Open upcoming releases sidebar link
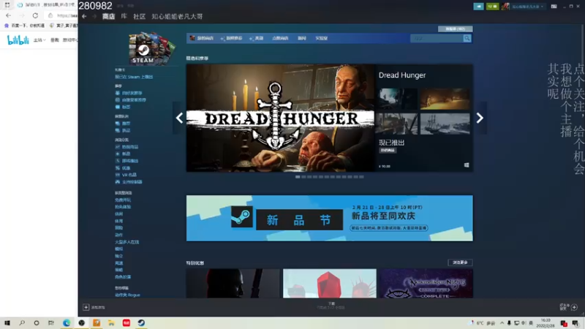Viewport: 585px width, 329px height. coord(127,161)
